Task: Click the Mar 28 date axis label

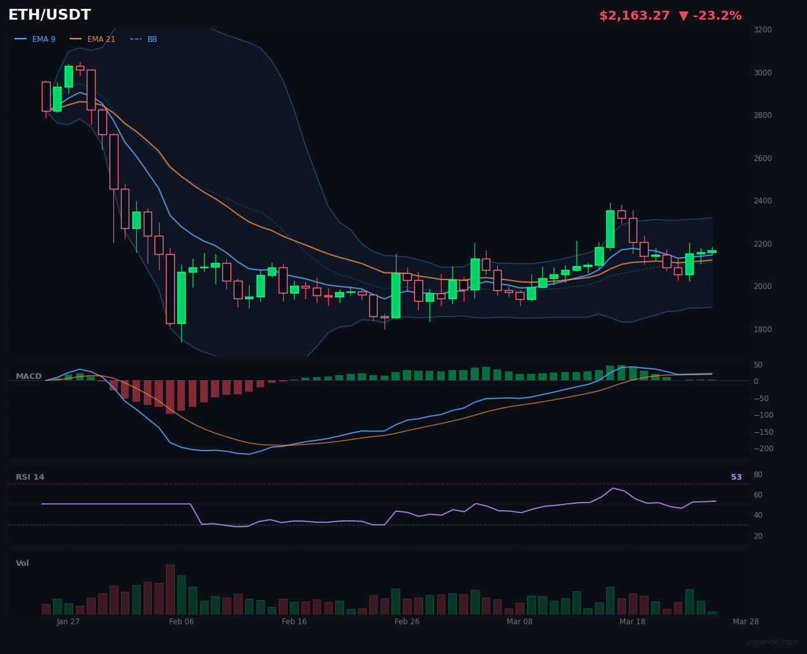Action: (746, 622)
